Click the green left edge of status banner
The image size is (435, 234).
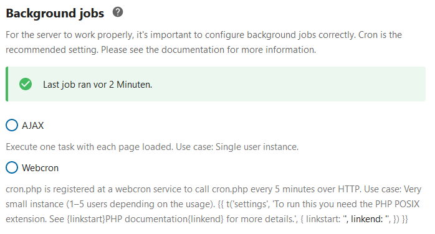[x=7, y=84]
